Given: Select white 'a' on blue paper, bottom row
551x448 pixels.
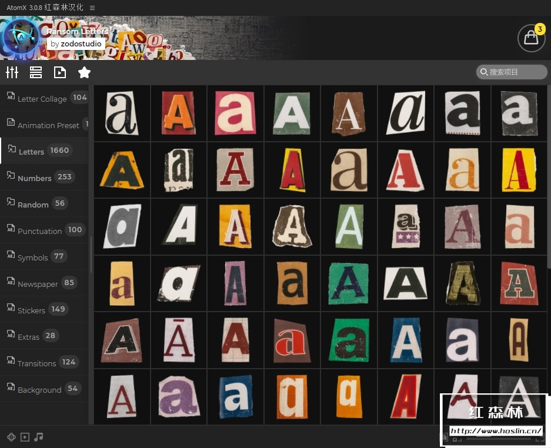Looking at the screenshot, I should tap(235, 397).
